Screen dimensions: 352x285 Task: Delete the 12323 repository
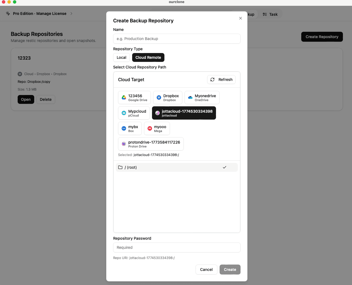click(46, 99)
